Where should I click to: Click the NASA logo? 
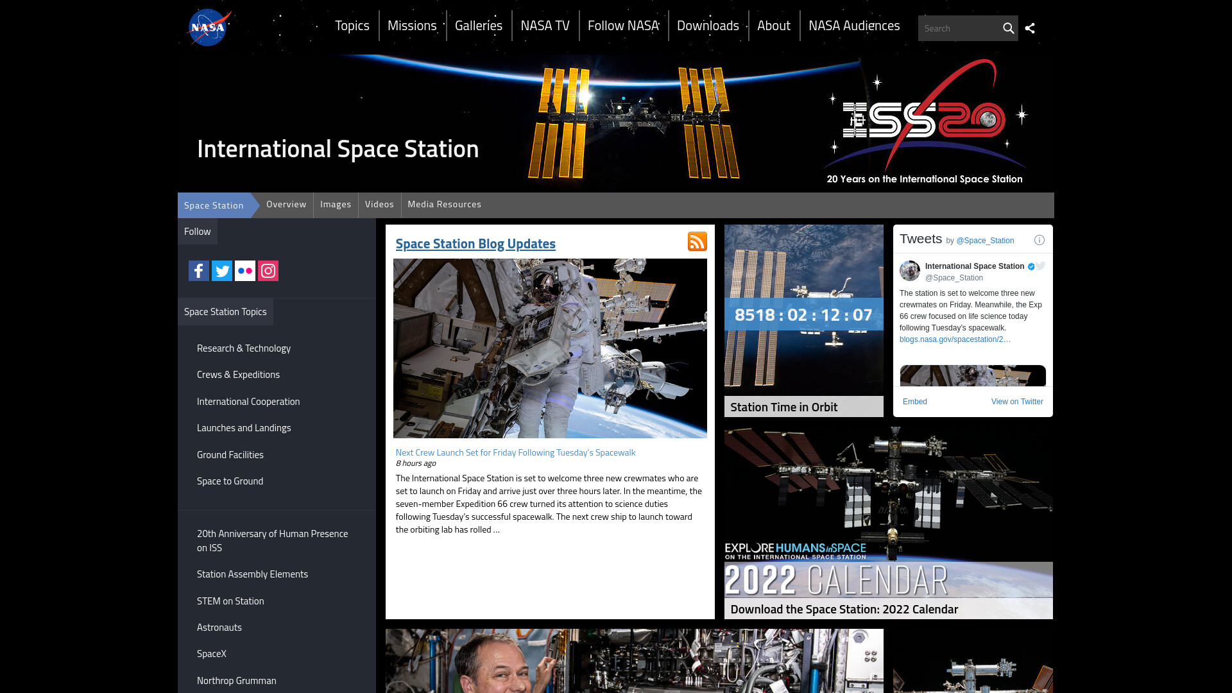pyautogui.click(x=208, y=28)
